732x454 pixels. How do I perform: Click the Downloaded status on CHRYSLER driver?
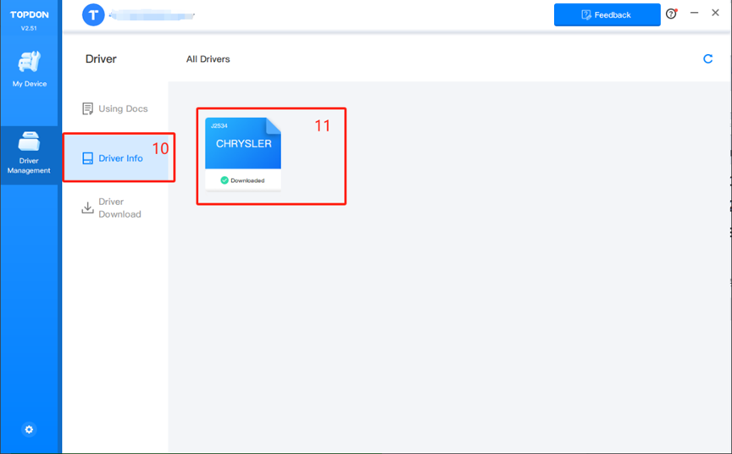coord(243,180)
